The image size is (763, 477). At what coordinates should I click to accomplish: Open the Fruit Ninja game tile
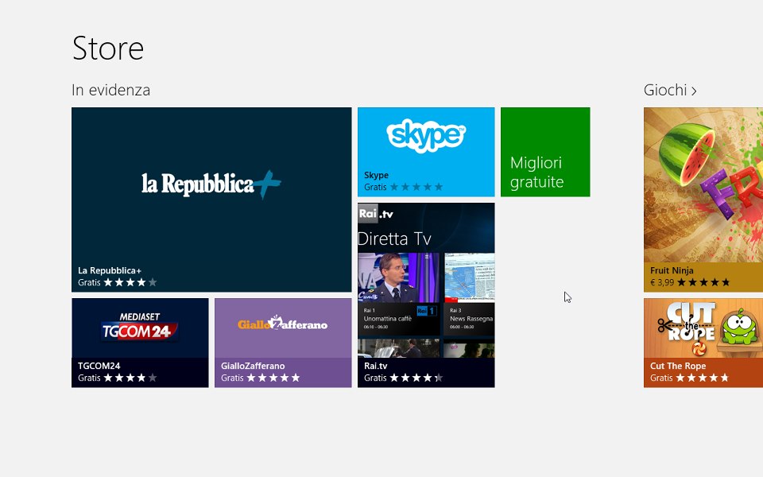[703, 200]
